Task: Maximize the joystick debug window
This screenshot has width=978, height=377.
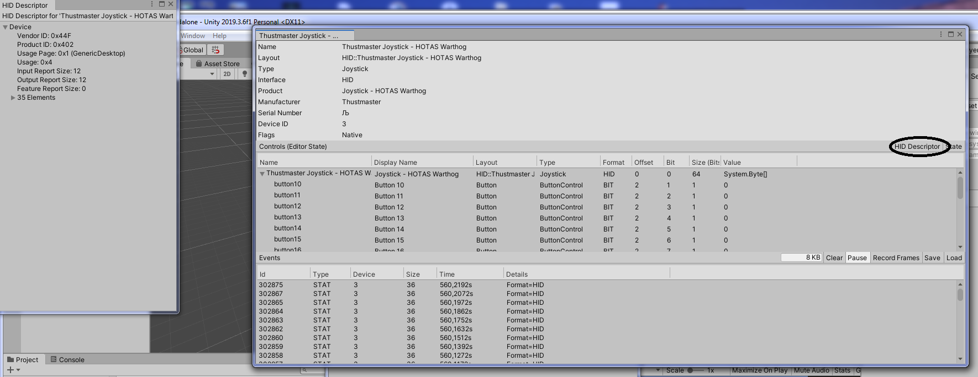Action: [x=951, y=34]
